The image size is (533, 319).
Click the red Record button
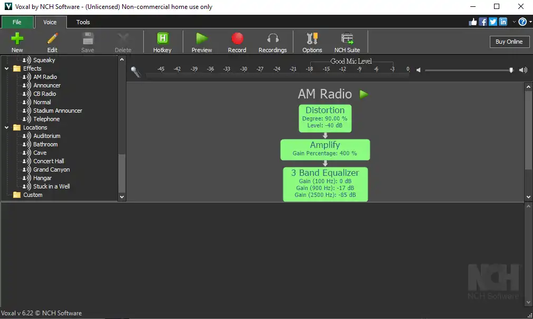point(237,39)
